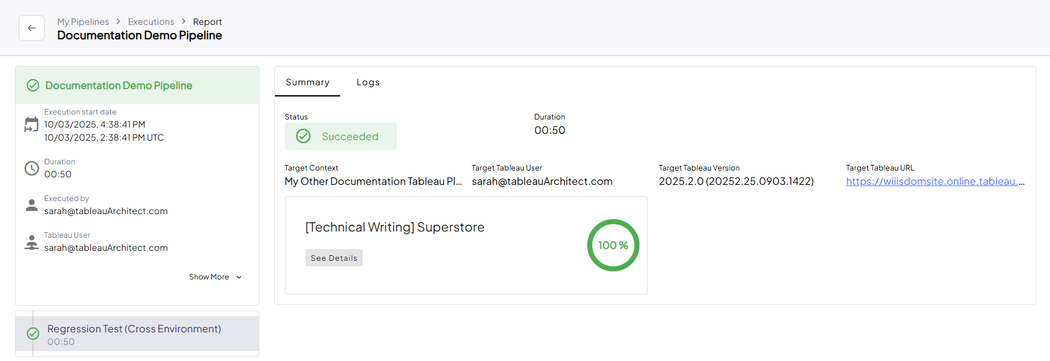The height and width of the screenshot is (361, 1050).
Task: Switch to the Logs tab
Action: 368,82
